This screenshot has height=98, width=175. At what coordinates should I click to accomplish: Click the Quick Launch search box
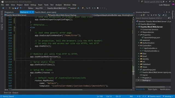click(153, 2)
